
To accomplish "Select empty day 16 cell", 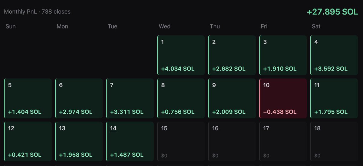I will pos(232,141).
